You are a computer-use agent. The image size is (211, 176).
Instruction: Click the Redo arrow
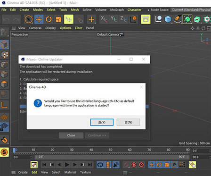pos(16,19)
